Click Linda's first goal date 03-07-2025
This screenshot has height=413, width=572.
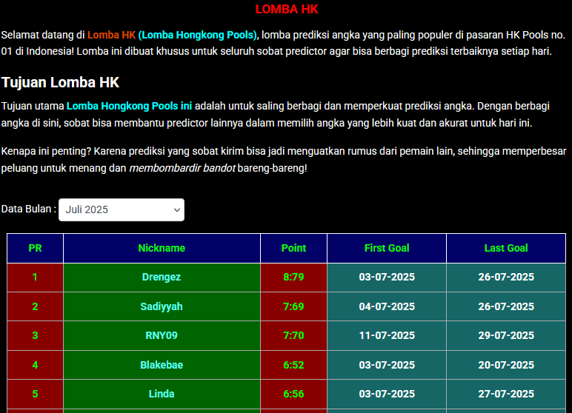pyautogui.click(x=387, y=394)
